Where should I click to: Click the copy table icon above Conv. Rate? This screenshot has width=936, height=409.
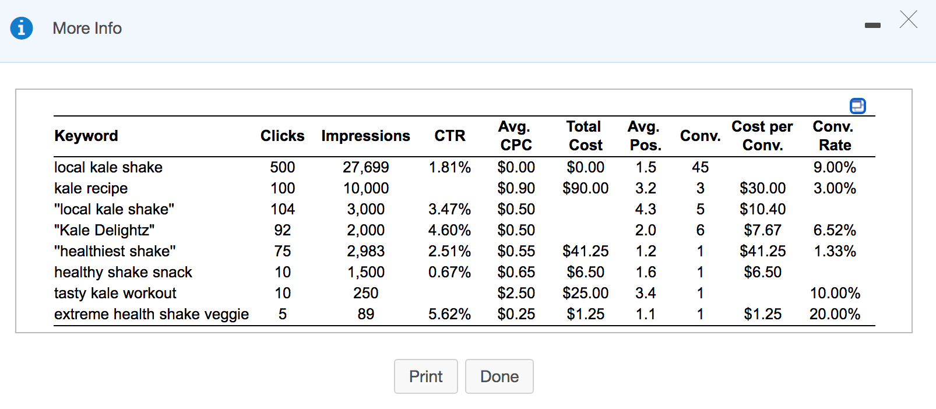click(858, 106)
